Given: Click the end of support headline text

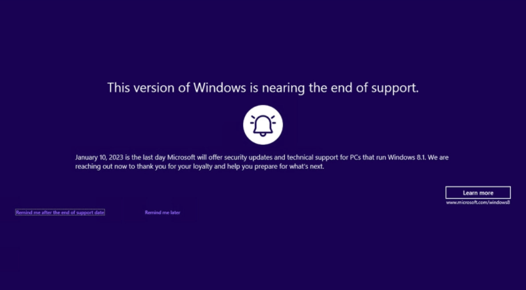Looking at the screenshot, I should pos(263,88).
